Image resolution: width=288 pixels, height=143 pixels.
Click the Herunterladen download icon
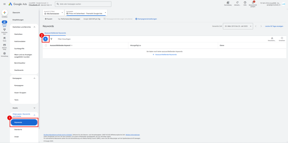point(272,38)
